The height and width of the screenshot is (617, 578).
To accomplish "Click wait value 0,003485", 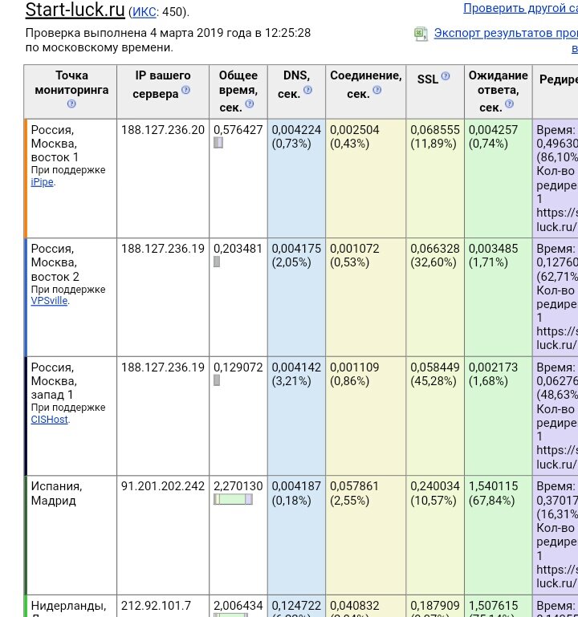I will coord(493,249).
